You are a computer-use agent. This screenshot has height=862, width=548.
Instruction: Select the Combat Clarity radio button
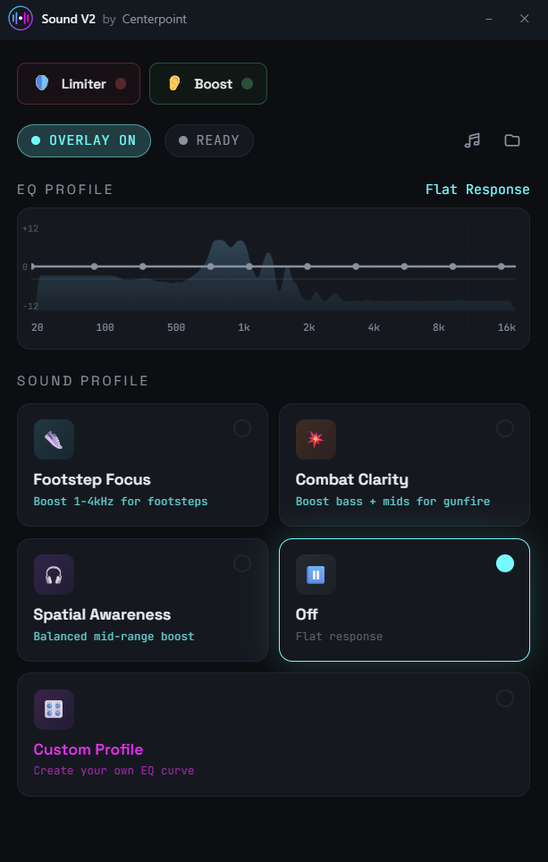click(x=504, y=428)
